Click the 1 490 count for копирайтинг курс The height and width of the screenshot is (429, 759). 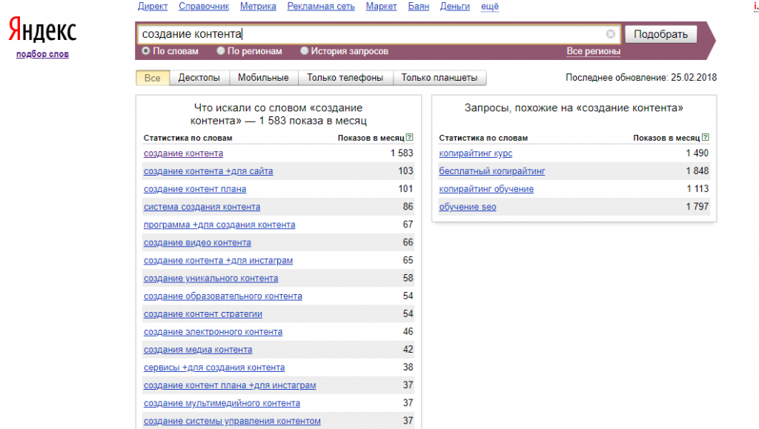pyautogui.click(x=697, y=153)
